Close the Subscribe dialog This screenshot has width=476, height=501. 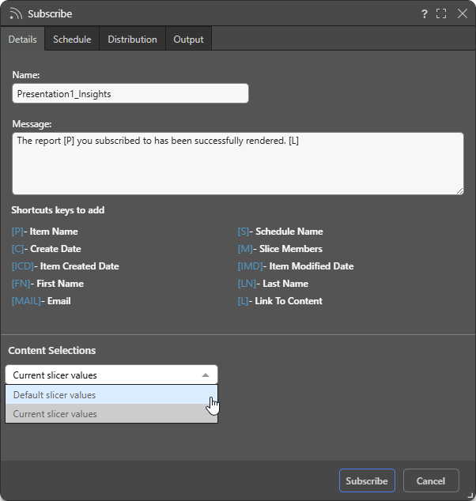[x=463, y=13]
